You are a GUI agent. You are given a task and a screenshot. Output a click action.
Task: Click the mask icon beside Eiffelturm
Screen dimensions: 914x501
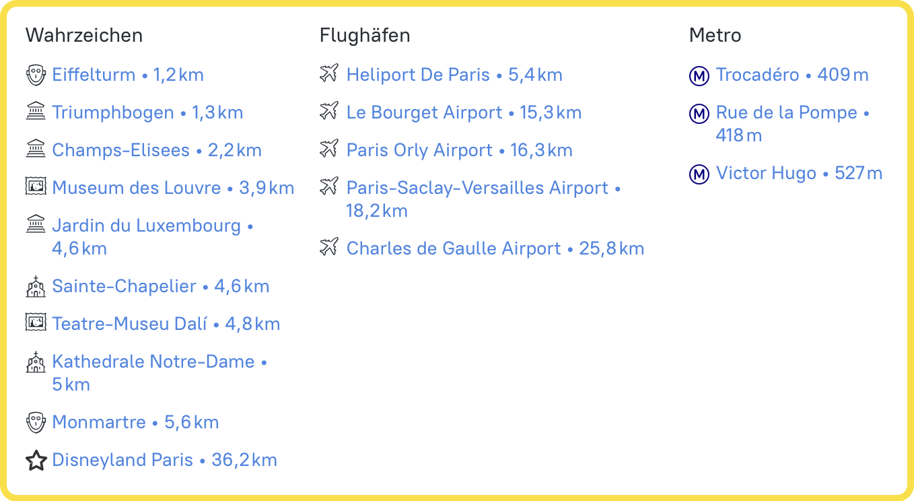(36, 75)
